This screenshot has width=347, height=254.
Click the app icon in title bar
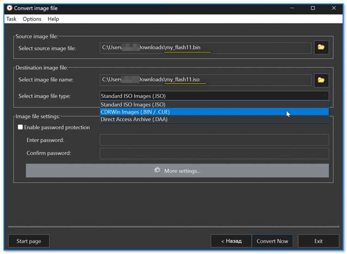click(x=9, y=8)
